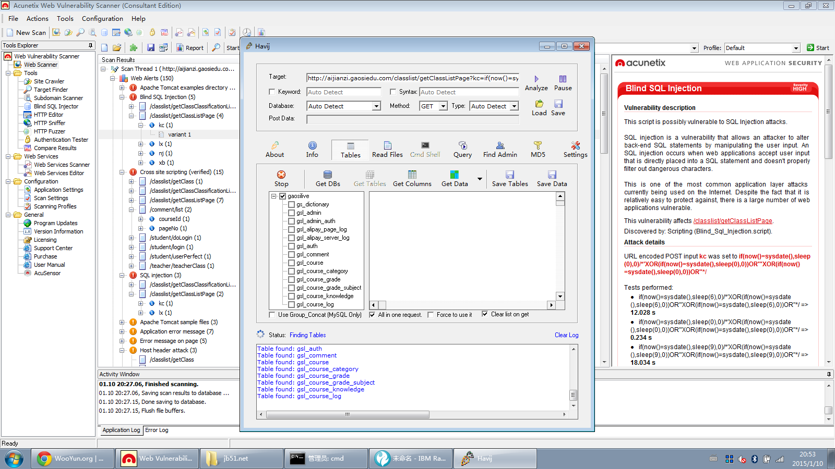Click Save Data in Havij

(x=552, y=179)
